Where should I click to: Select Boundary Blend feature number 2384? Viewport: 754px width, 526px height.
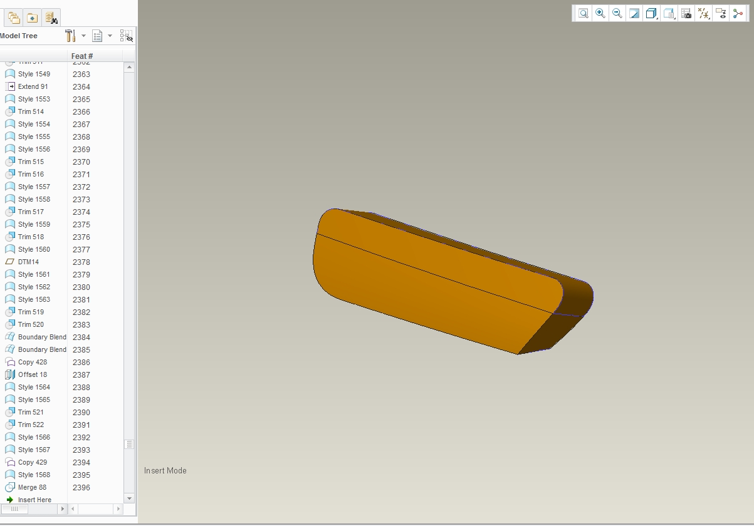[x=42, y=337]
